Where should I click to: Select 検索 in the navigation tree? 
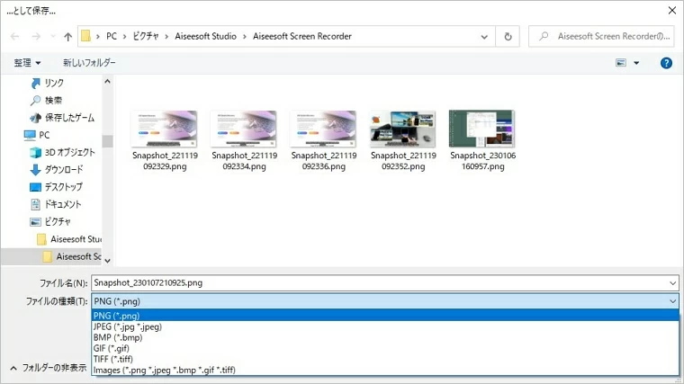click(x=47, y=100)
